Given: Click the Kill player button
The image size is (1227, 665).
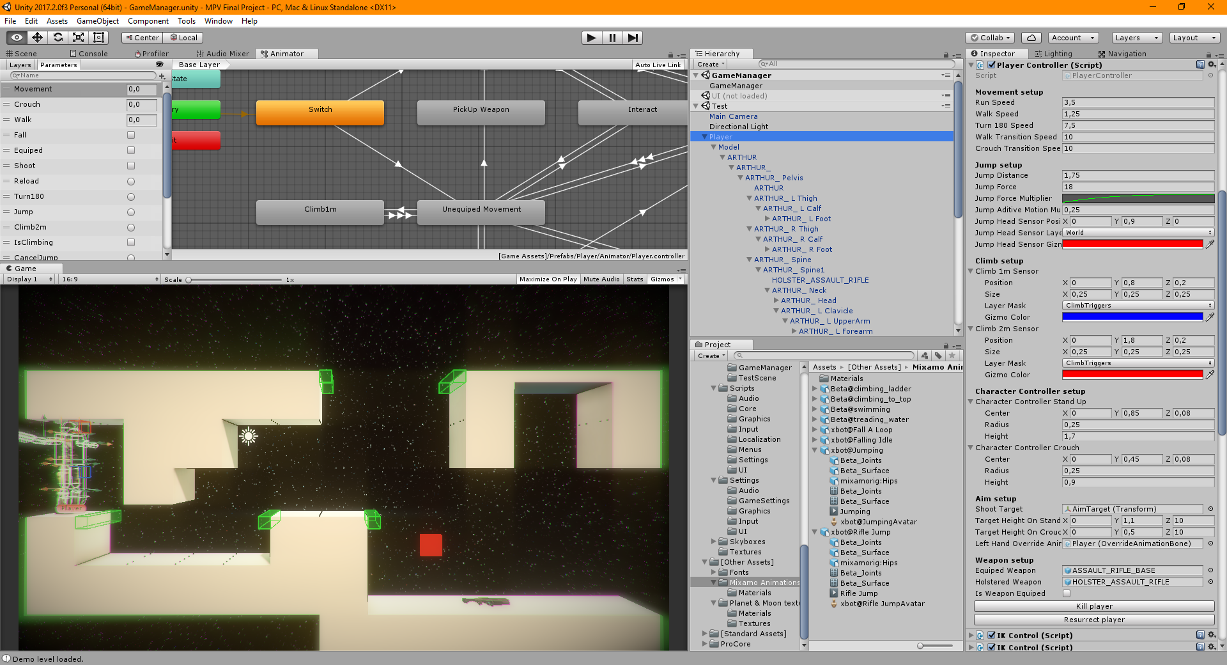Looking at the screenshot, I should click(x=1093, y=606).
